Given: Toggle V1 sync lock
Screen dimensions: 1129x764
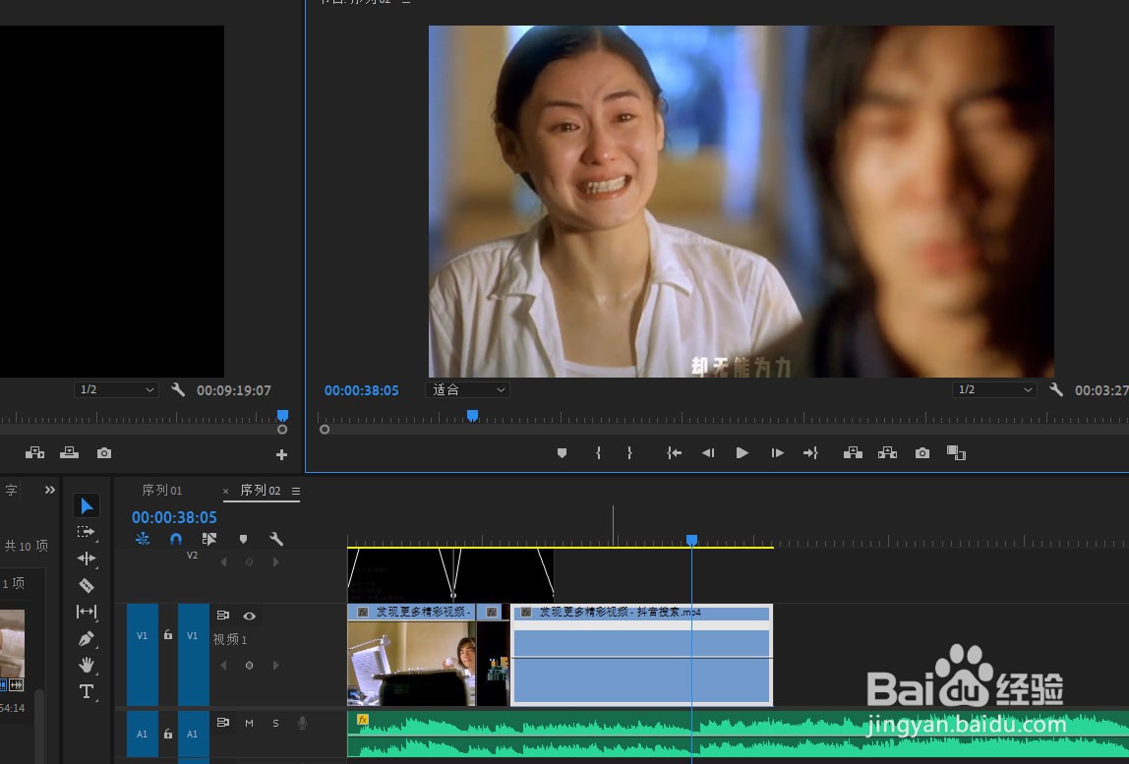Looking at the screenshot, I should tap(223, 616).
